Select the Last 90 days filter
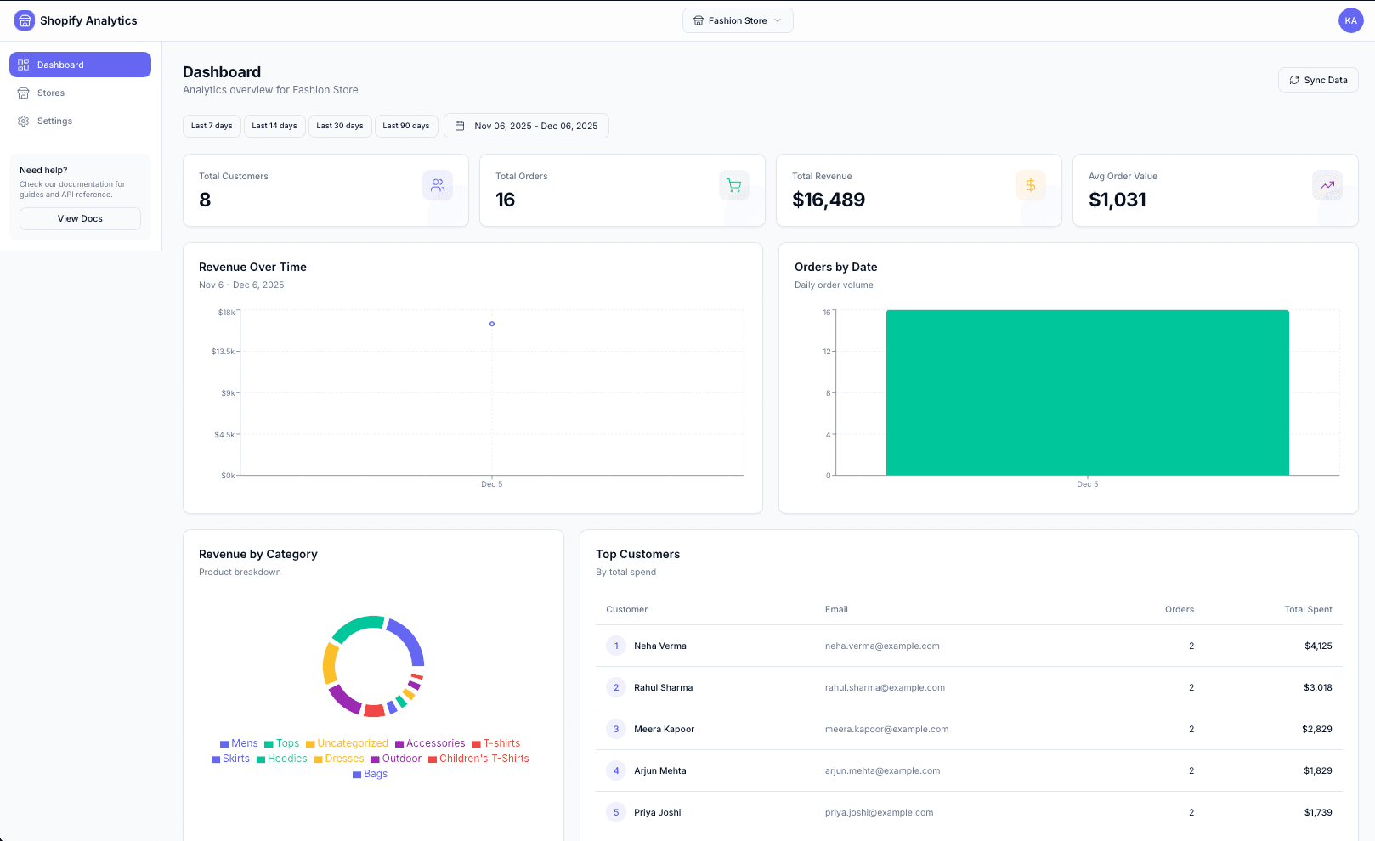The height and width of the screenshot is (841, 1375). tap(406, 125)
